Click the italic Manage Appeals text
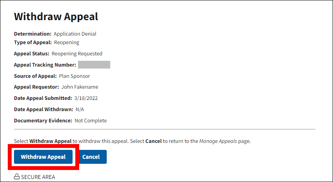Viewport: 333px width, 182px height. tap(218, 141)
